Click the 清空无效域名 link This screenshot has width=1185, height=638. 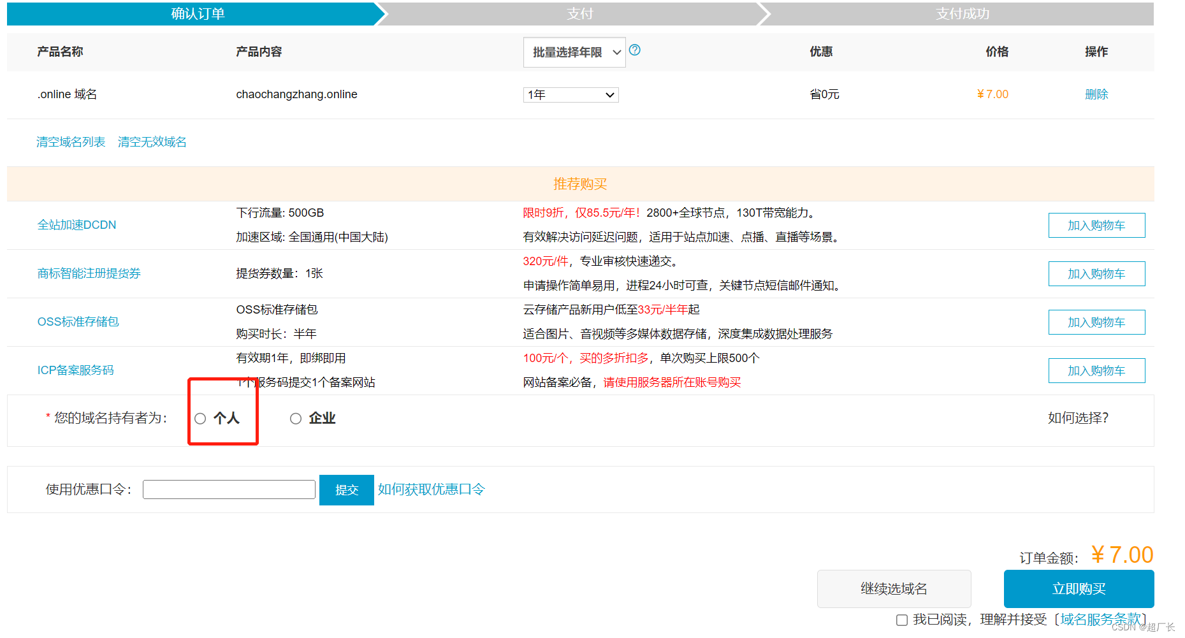click(152, 142)
